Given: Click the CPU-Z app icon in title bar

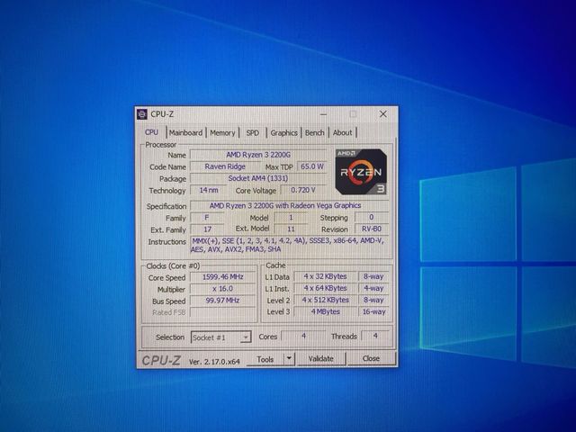Looking at the screenshot, I should [142, 114].
